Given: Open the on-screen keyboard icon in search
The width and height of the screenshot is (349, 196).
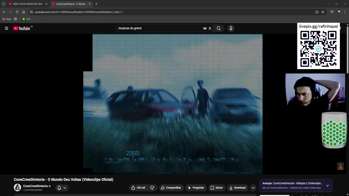Looking at the screenshot, I should (205, 28).
